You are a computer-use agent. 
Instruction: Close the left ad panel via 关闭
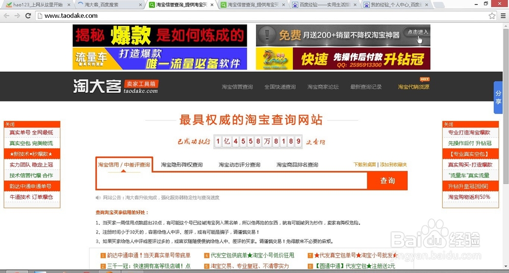click(10, 124)
